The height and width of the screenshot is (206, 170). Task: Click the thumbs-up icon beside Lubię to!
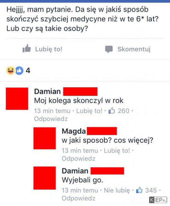click(26, 49)
